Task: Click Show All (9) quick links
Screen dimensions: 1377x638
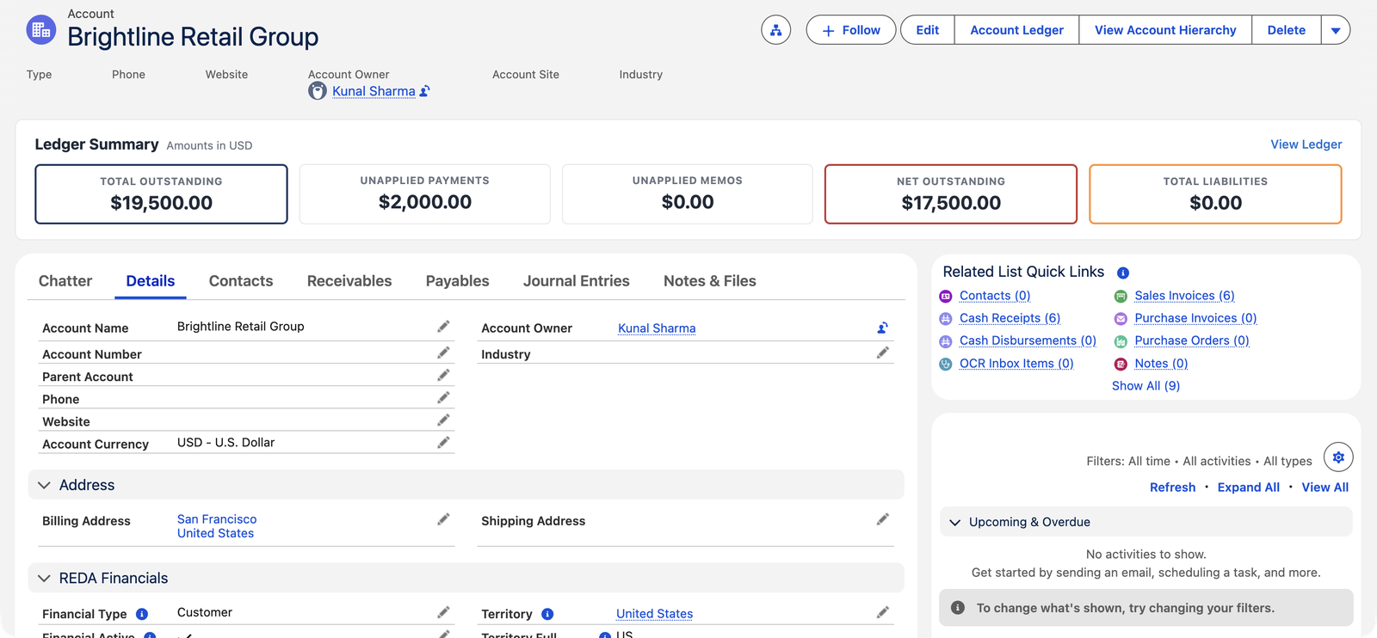Action: point(1146,386)
